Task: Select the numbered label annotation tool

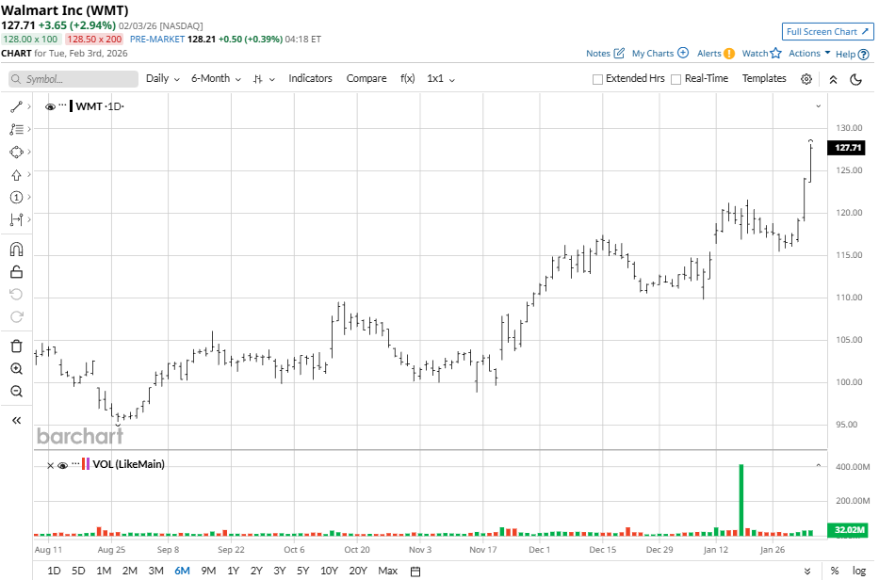Action: click(16, 197)
